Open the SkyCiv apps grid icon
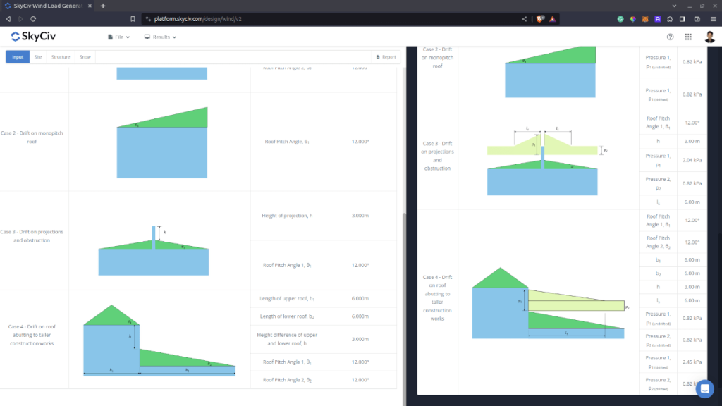 (688, 37)
